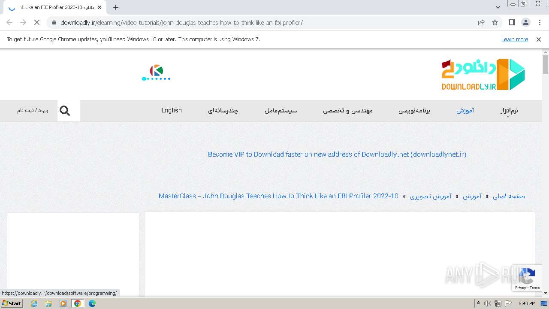Open Windows Explorer folder in taskbar
This screenshot has height=309, width=549.
point(48,303)
